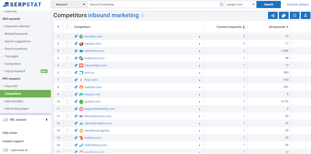Check the box for salesforce.com row

67,51
